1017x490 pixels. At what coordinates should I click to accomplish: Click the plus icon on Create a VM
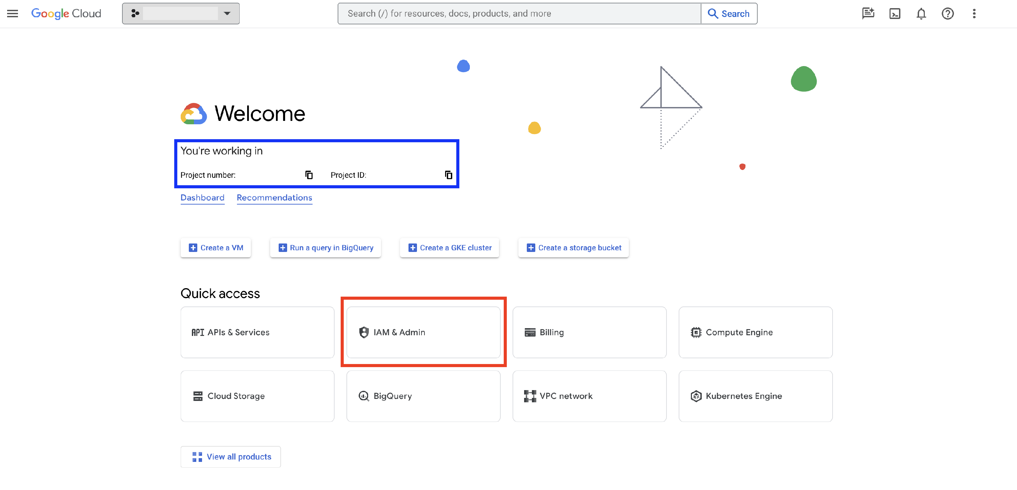click(x=193, y=247)
